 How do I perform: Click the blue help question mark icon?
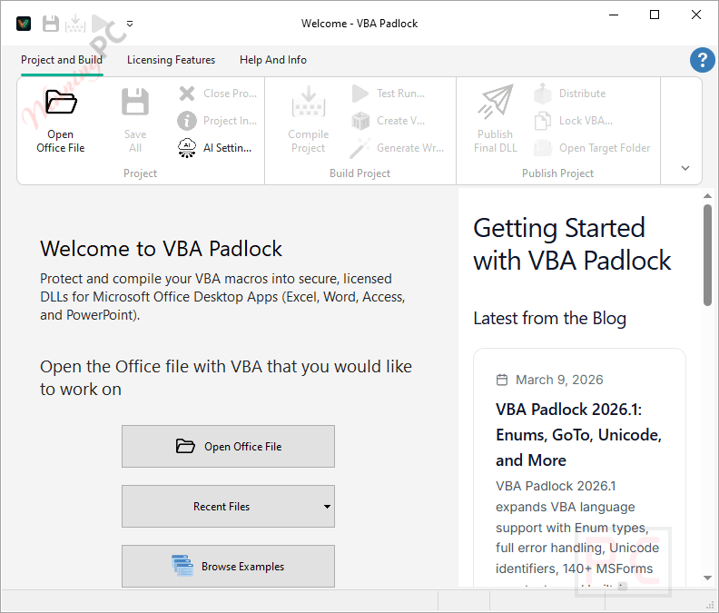click(x=702, y=60)
